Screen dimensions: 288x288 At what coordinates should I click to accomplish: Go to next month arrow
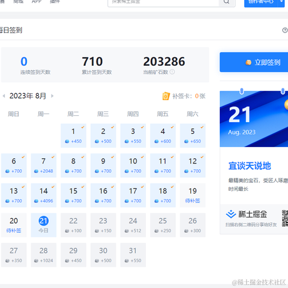click(53, 96)
